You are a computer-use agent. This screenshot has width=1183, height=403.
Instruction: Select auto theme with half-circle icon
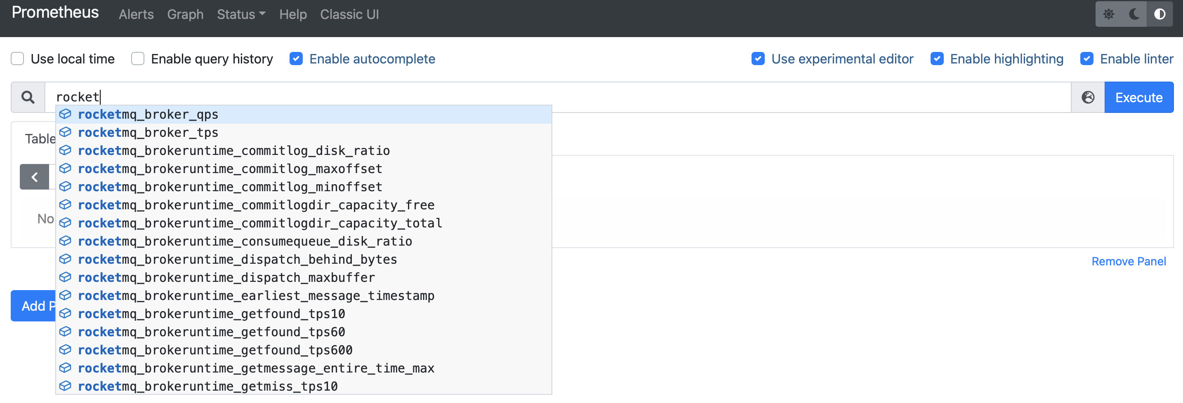pos(1159,14)
